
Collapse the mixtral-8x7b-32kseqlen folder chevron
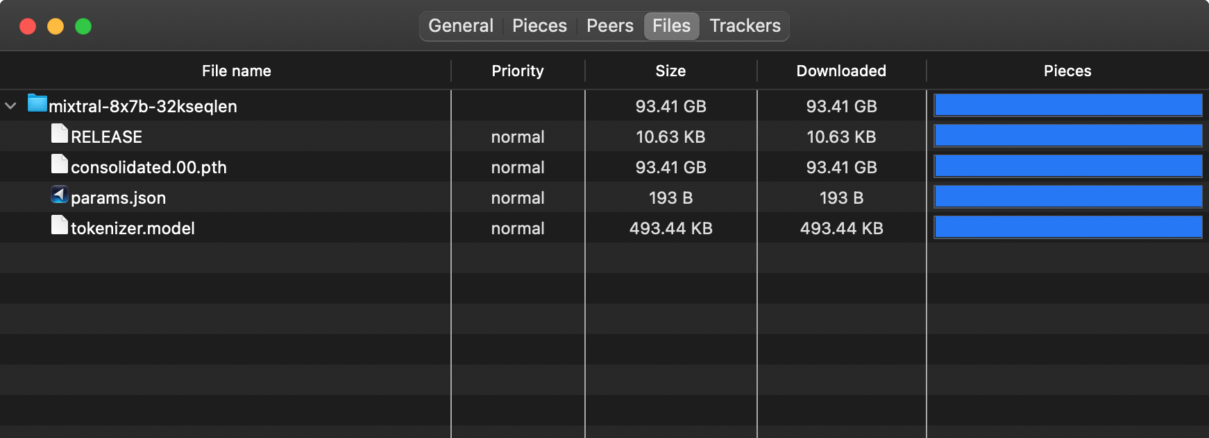pos(10,106)
